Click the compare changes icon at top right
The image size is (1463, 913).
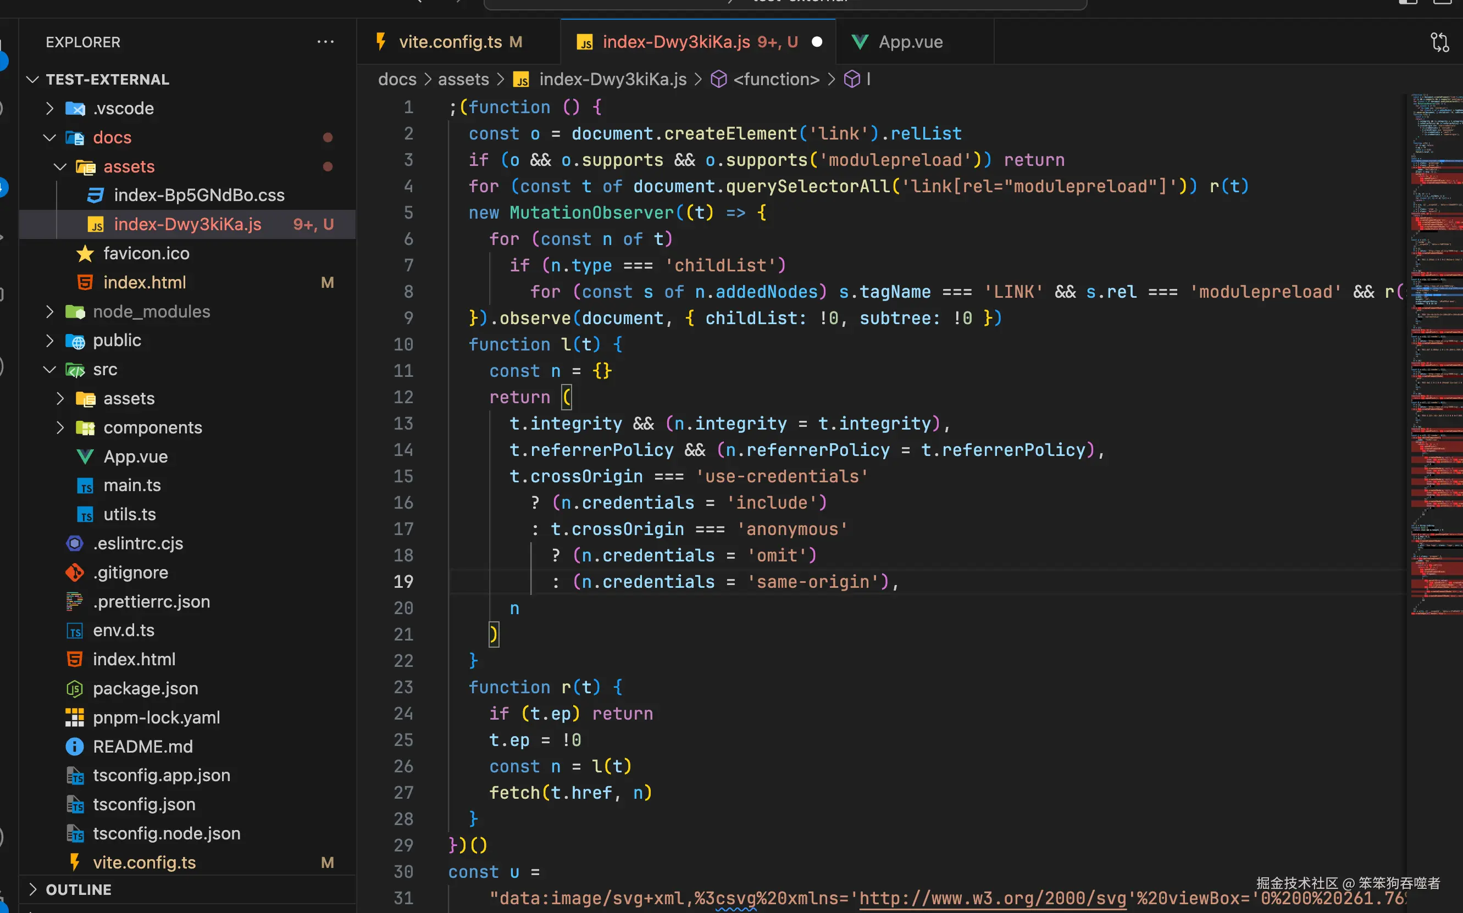[1439, 42]
